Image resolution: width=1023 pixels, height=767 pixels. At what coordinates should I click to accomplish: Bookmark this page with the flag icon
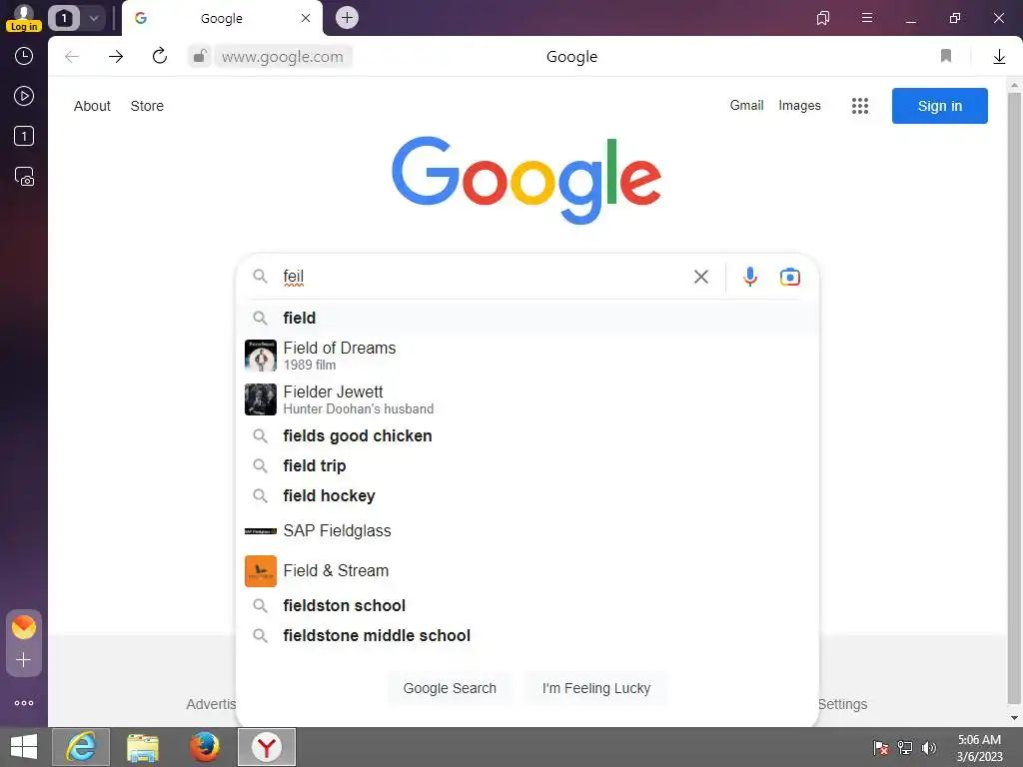point(946,56)
